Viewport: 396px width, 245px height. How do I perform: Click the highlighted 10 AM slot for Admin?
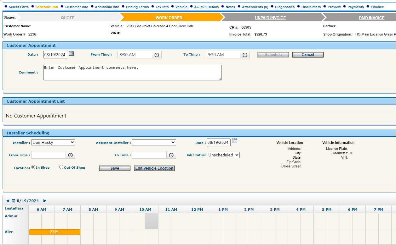pos(152,221)
